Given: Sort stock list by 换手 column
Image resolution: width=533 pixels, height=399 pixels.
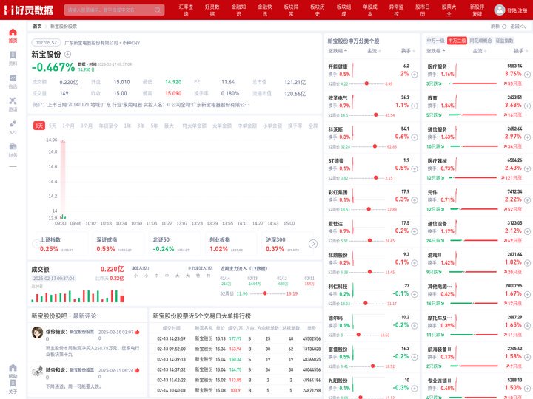Looking at the screenshot, I should (408, 51).
